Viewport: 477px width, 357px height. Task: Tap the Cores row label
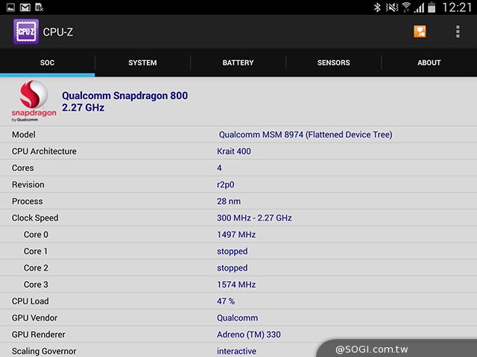pyautogui.click(x=23, y=168)
